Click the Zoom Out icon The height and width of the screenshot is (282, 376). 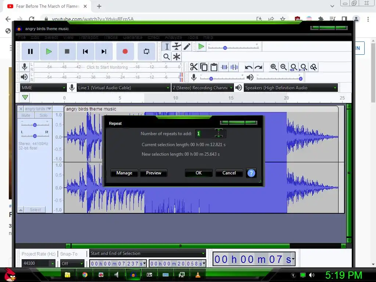284,67
